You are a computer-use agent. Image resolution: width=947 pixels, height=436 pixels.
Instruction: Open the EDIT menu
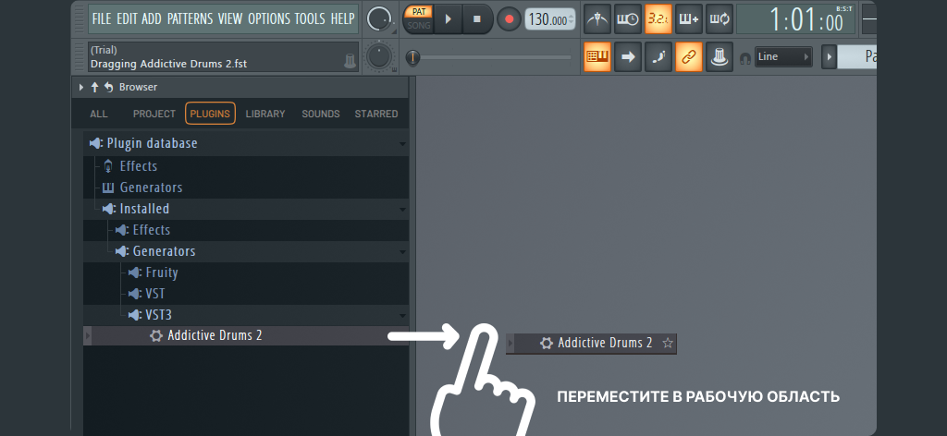[127, 18]
